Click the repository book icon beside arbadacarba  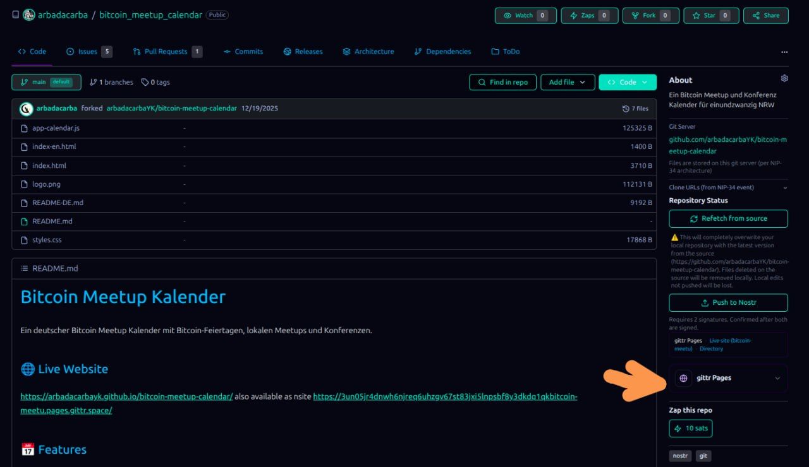pos(16,15)
